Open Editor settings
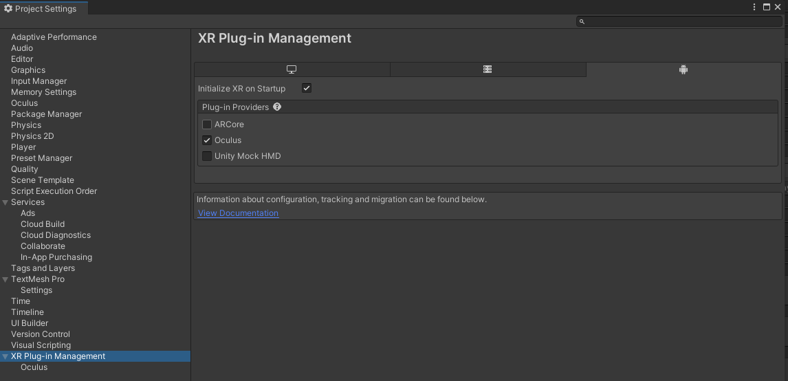Screen dimensions: 788x381 click(22, 59)
